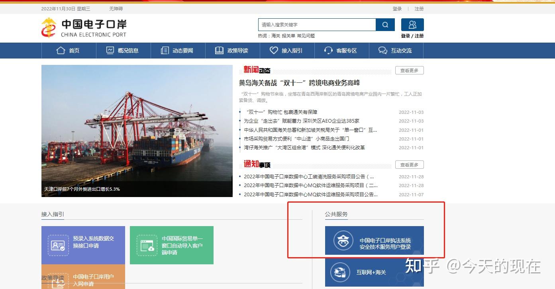Click the news summary paragraph about 青岛西海岸新区
This screenshot has width=555, height=289.
330,97
